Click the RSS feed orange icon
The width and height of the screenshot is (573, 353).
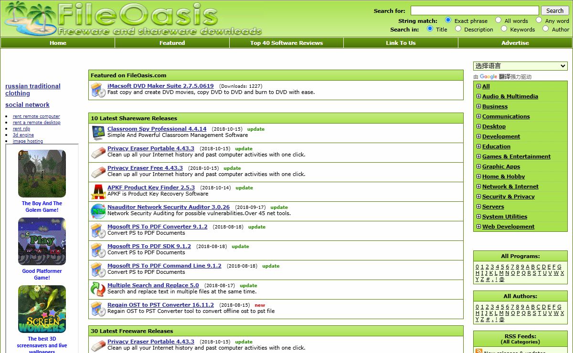(479, 351)
